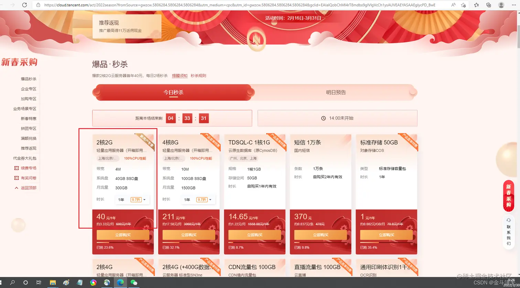Viewport: 520px width, 288px height.
Task: Click the lock icon in address bar
Action: click(x=38, y=5)
